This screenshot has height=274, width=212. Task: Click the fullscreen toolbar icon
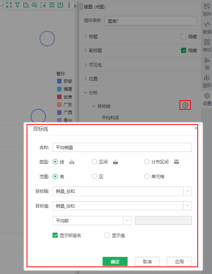point(9,5)
